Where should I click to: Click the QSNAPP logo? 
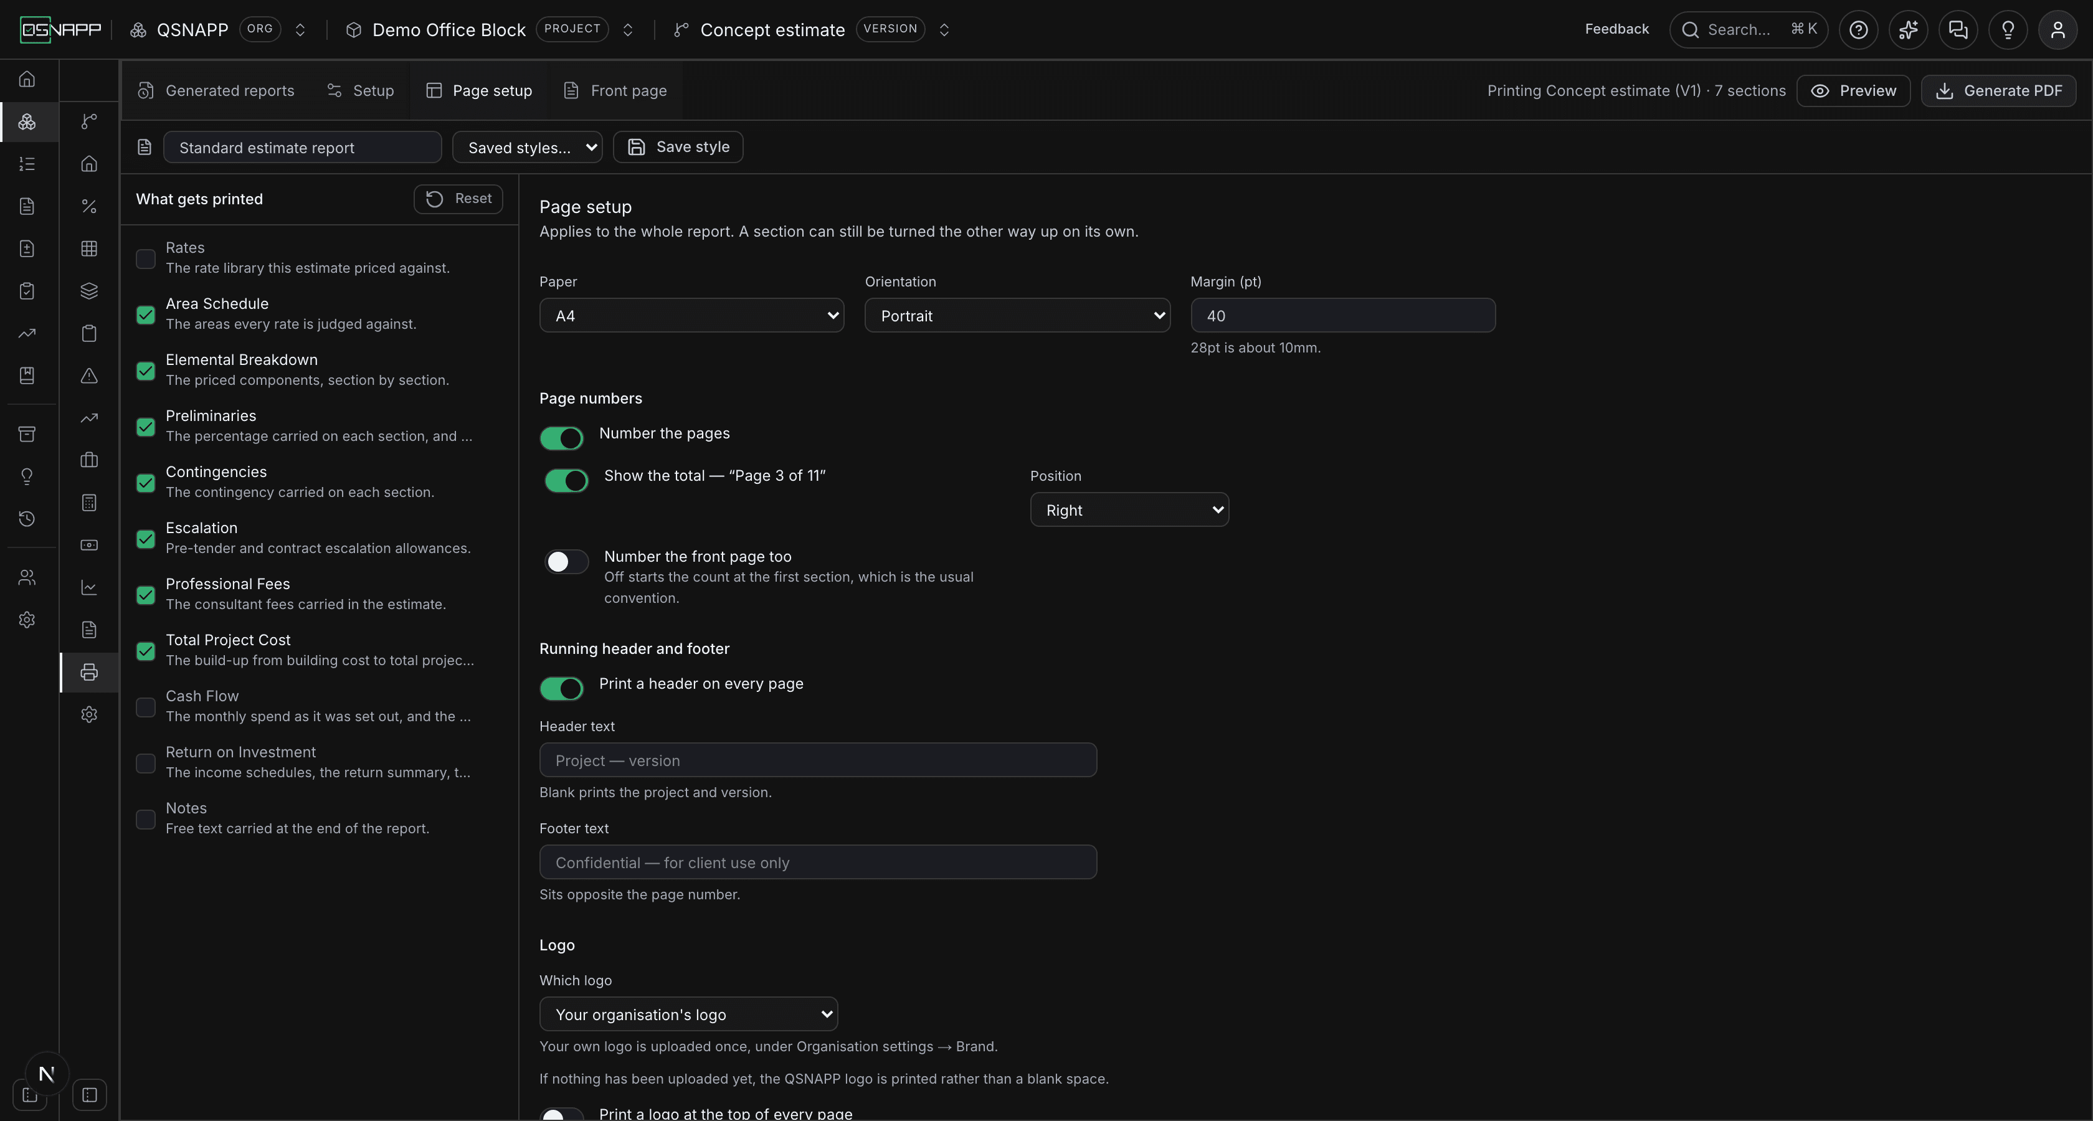pos(61,30)
